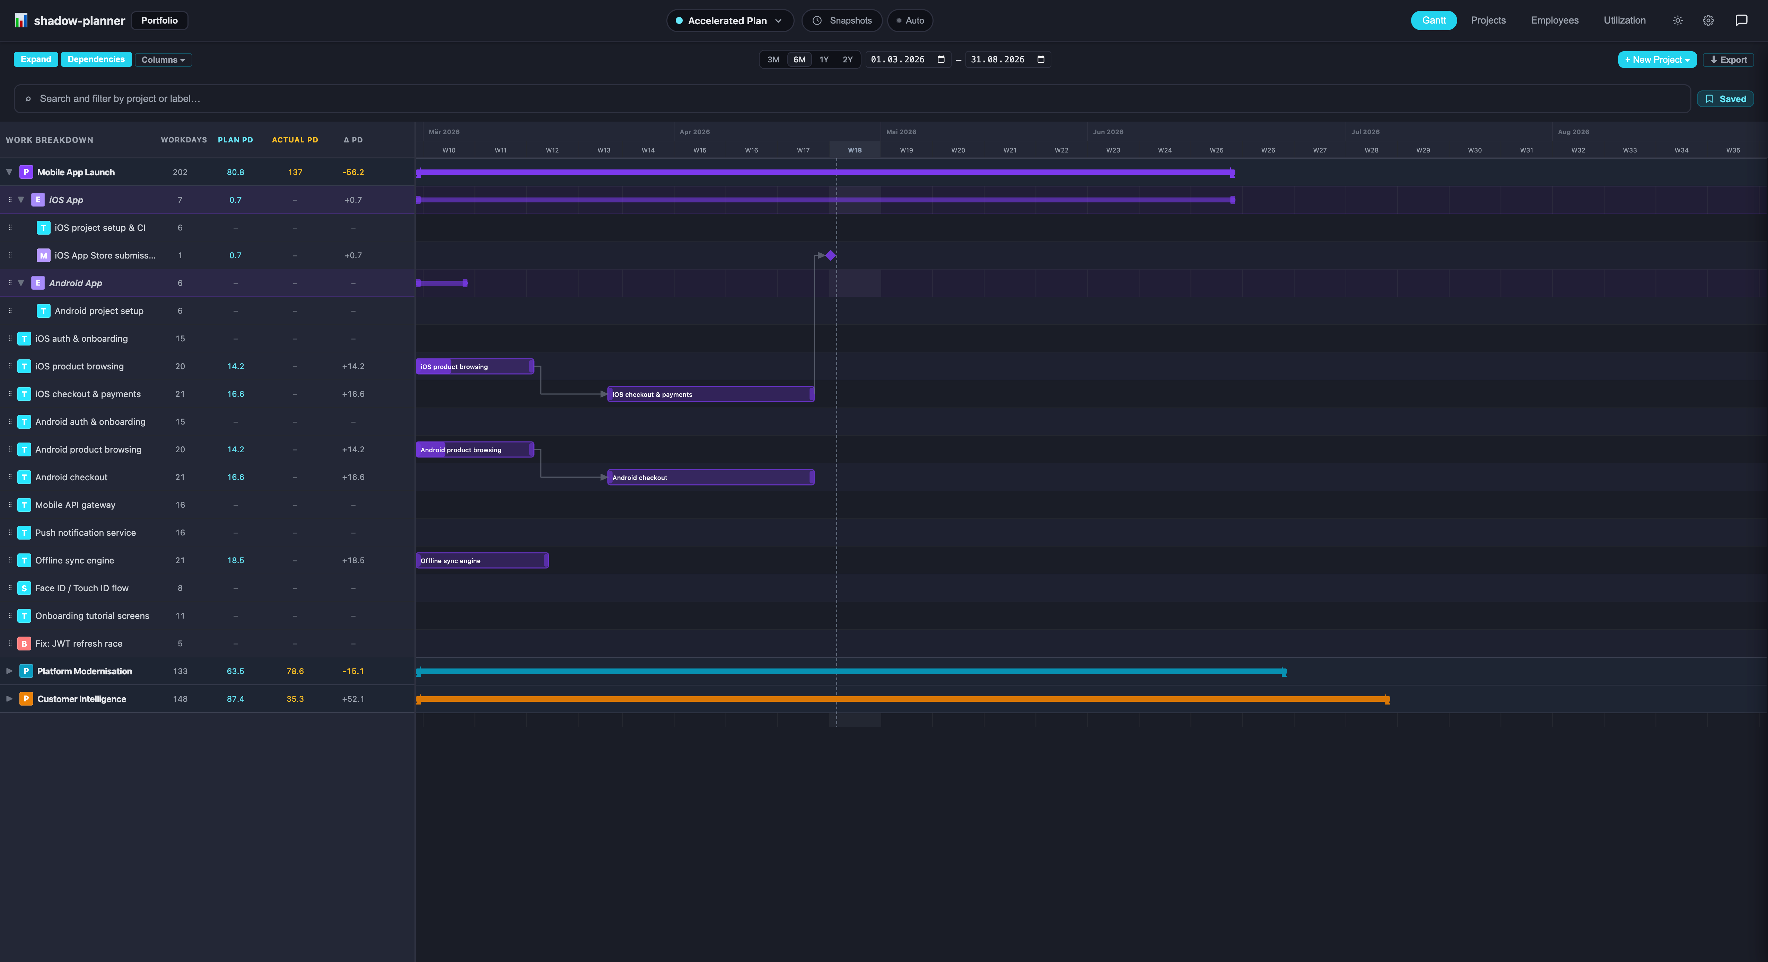This screenshot has height=962, width=1768.
Task: Open the Columns dropdown
Action: [163, 60]
